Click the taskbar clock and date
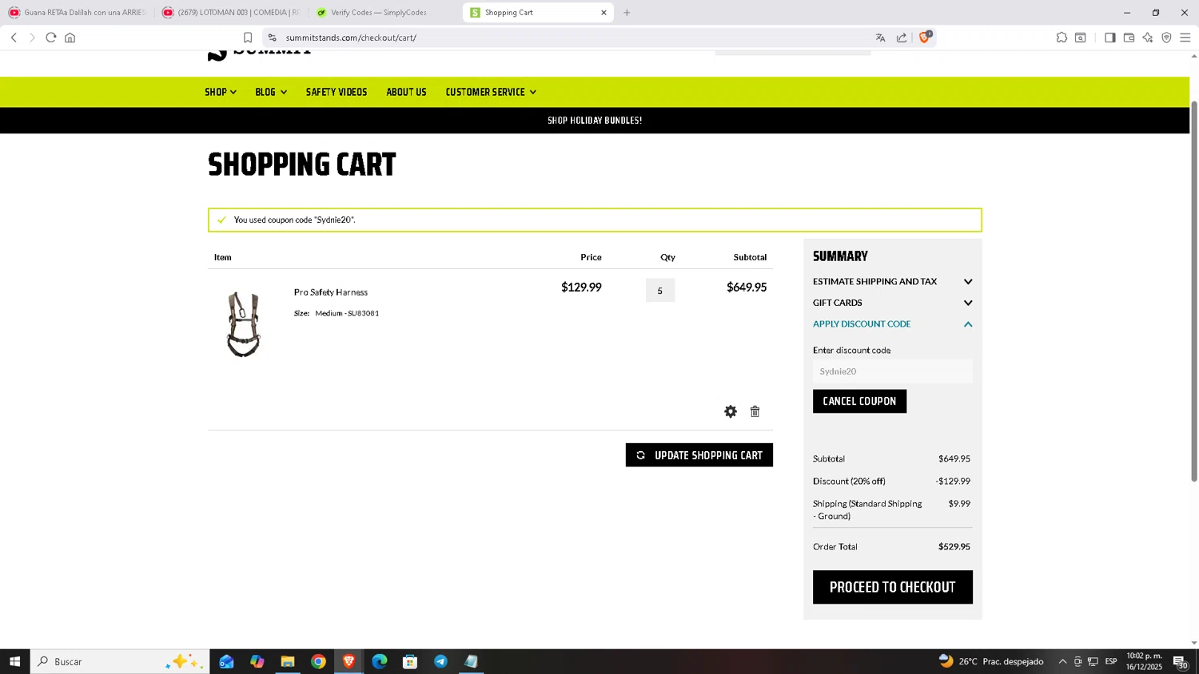 pyautogui.click(x=1144, y=661)
